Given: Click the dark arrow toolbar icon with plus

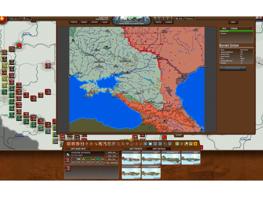Looking at the screenshot, I should tap(105, 144).
